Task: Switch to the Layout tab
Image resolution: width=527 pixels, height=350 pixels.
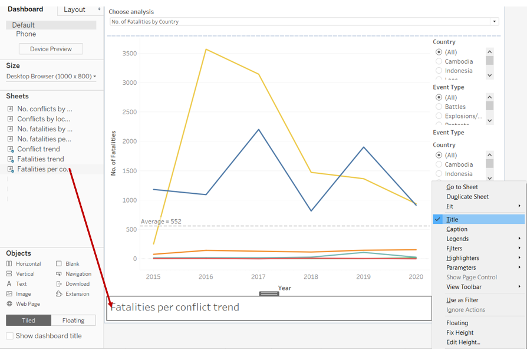Action: point(75,9)
